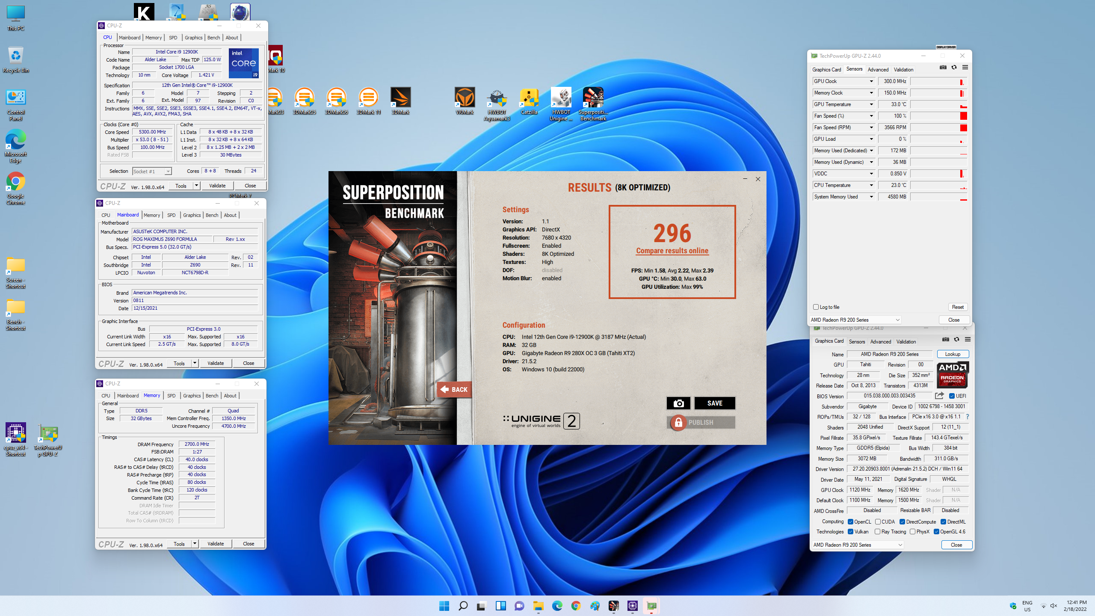Click the Fan Speed (%) sensor graph

pyautogui.click(x=938, y=116)
